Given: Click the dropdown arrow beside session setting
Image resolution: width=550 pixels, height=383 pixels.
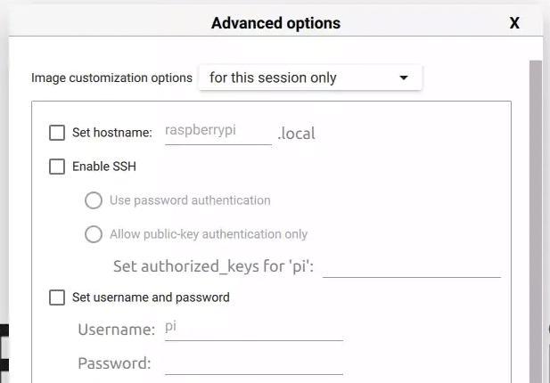Looking at the screenshot, I should (404, 77).
